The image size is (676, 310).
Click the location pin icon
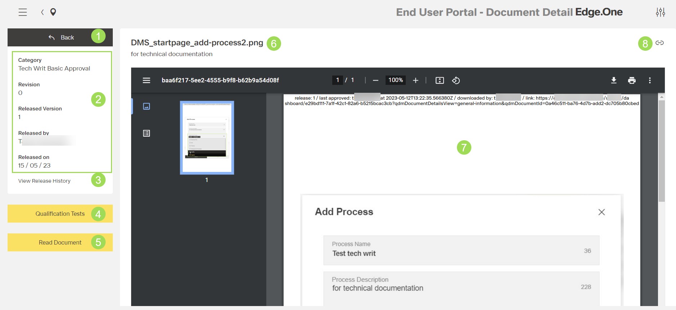coord(53,12)
